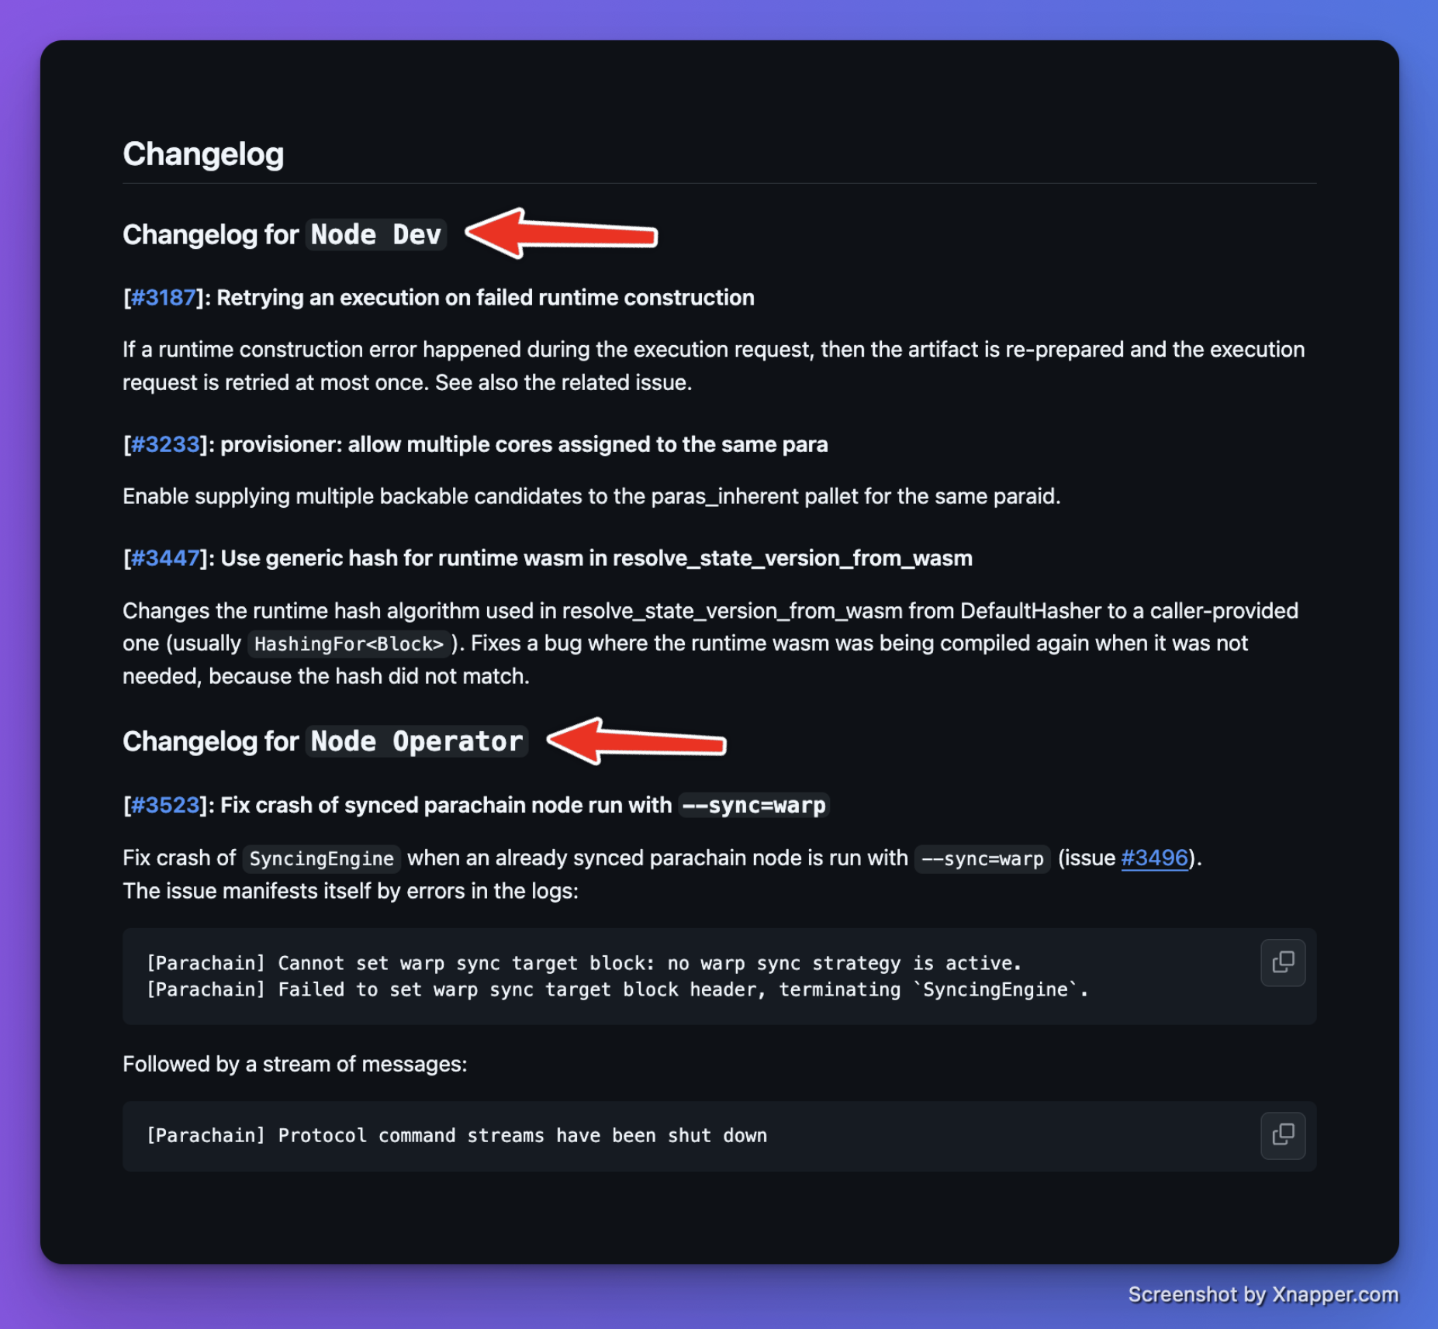The width and height of the screenshot is (1438, 1329).
Task: Open the #3523 pull request link
Action: tap(164, 805)
